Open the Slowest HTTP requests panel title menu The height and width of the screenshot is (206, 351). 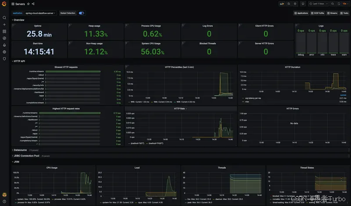(x=66, y=67)
